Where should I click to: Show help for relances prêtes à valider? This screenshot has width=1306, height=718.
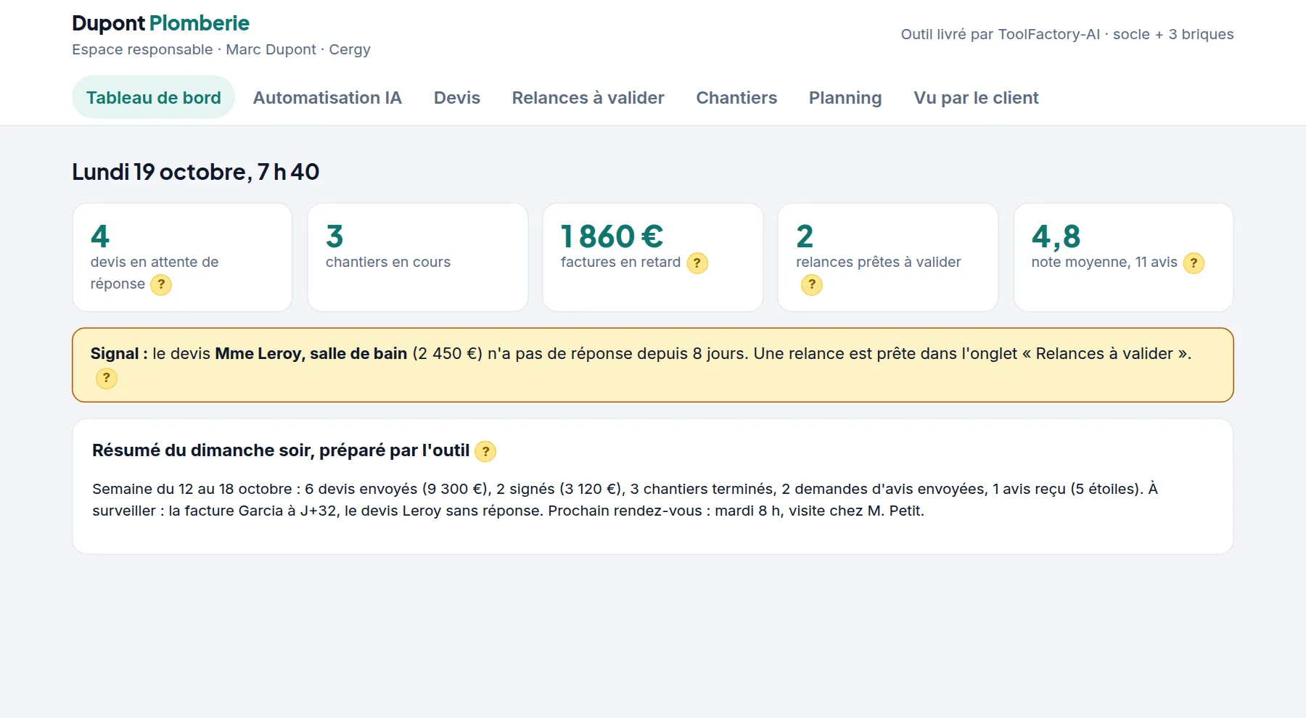click(x=812, y=285)
